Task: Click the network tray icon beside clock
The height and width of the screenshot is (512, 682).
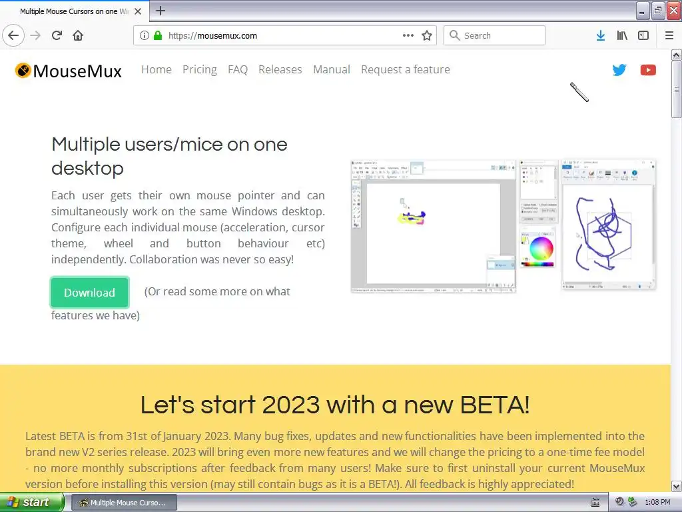Action: click(633, 502)
